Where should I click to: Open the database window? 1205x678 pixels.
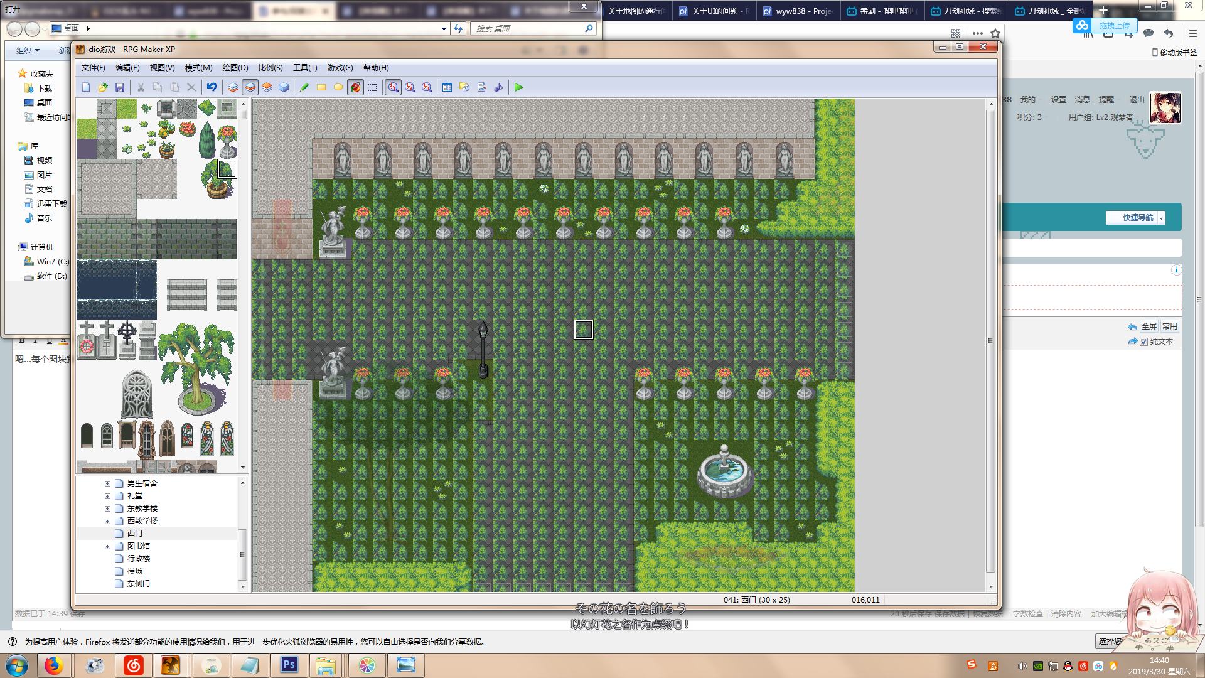tap(447, 87)
